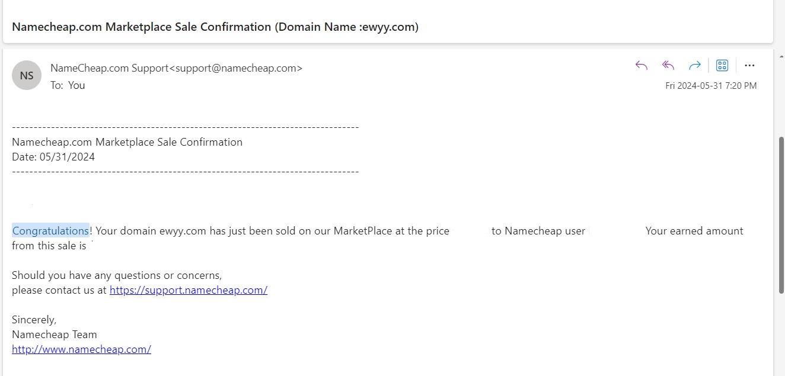Visit the www.namecheap.com link
Image resolution: width=785 pixels, height=376 pixels.
[81, 349]
